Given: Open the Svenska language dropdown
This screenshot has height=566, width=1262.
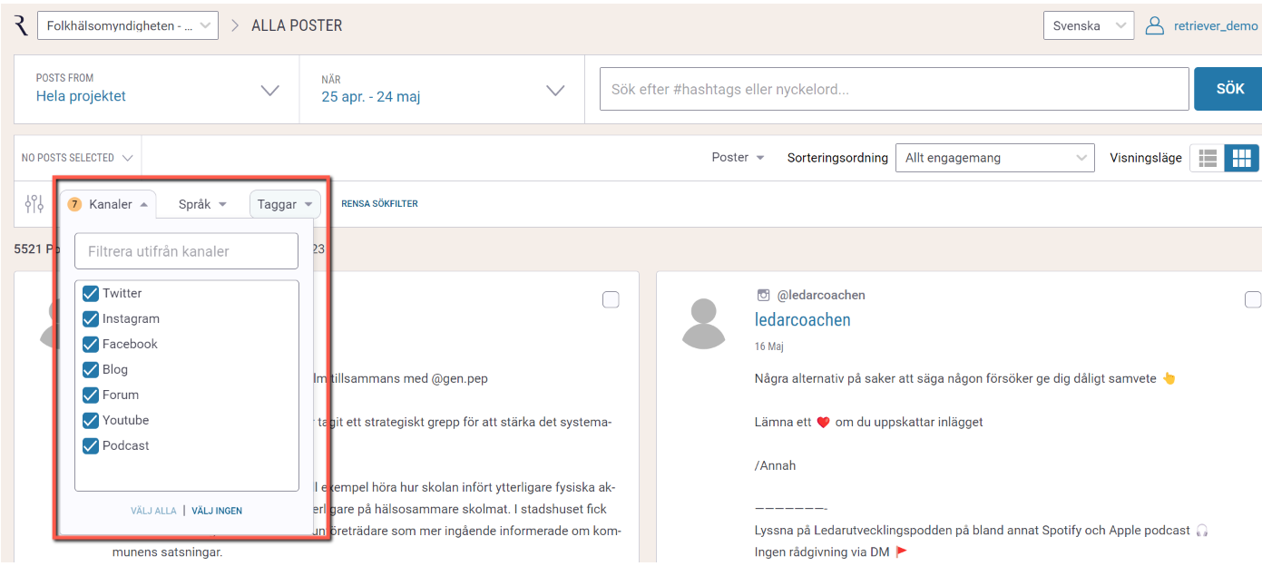Looking at the screenshot, I should pos(1089,25).
